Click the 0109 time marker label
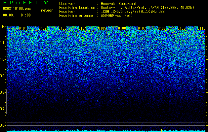208x132 pixels. pyautogui.click(x=182, y=28)
